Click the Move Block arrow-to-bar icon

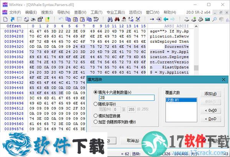159,19
